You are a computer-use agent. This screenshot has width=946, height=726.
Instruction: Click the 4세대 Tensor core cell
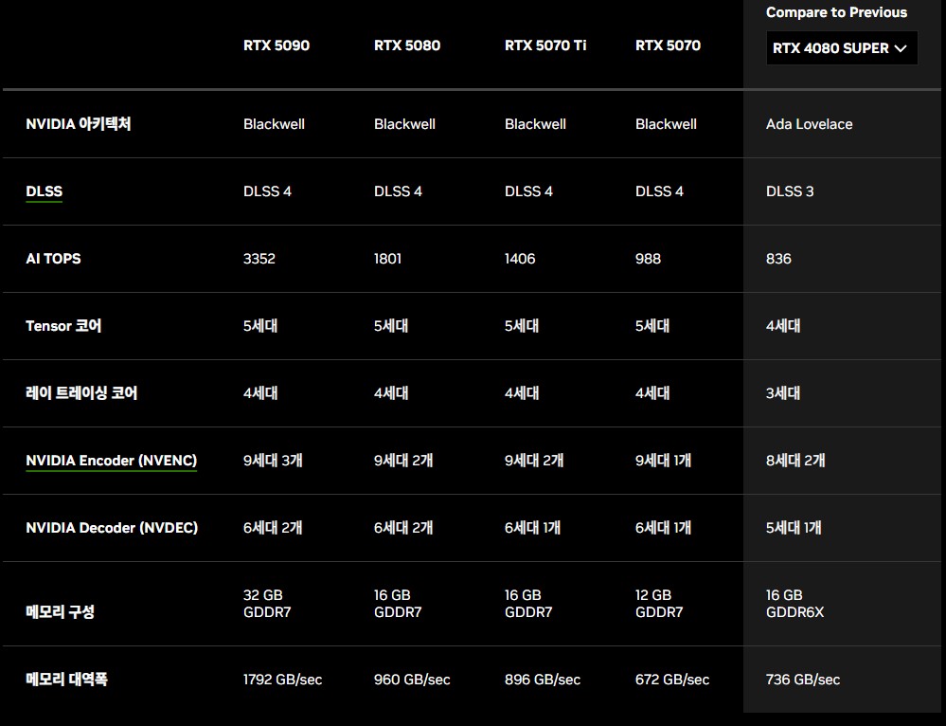783,326
